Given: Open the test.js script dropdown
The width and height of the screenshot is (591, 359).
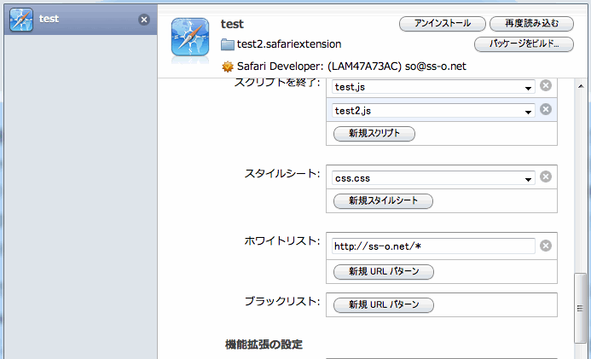Looking at the screenshot, I should [433, 87].
